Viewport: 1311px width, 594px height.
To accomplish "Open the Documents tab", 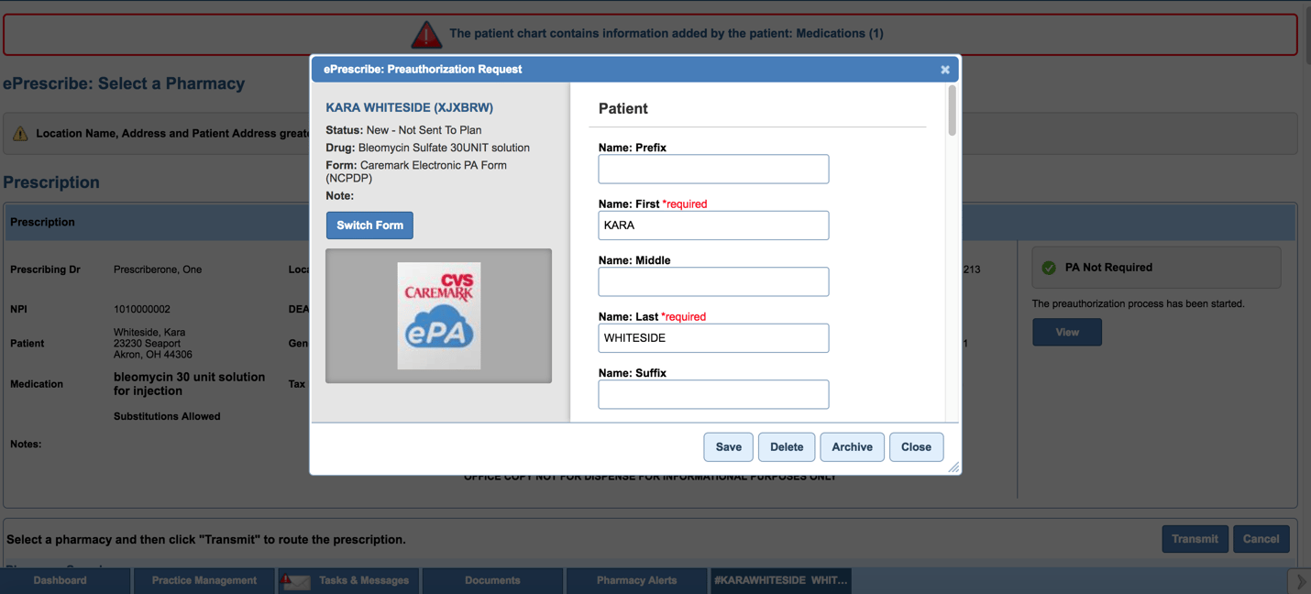I will pyautogui.click(x=492, y=579).
